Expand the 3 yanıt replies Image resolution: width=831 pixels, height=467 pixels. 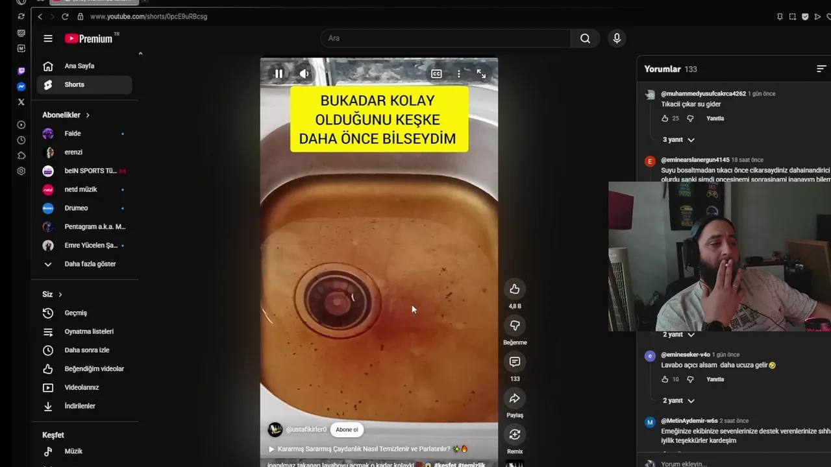pos(678,139)
